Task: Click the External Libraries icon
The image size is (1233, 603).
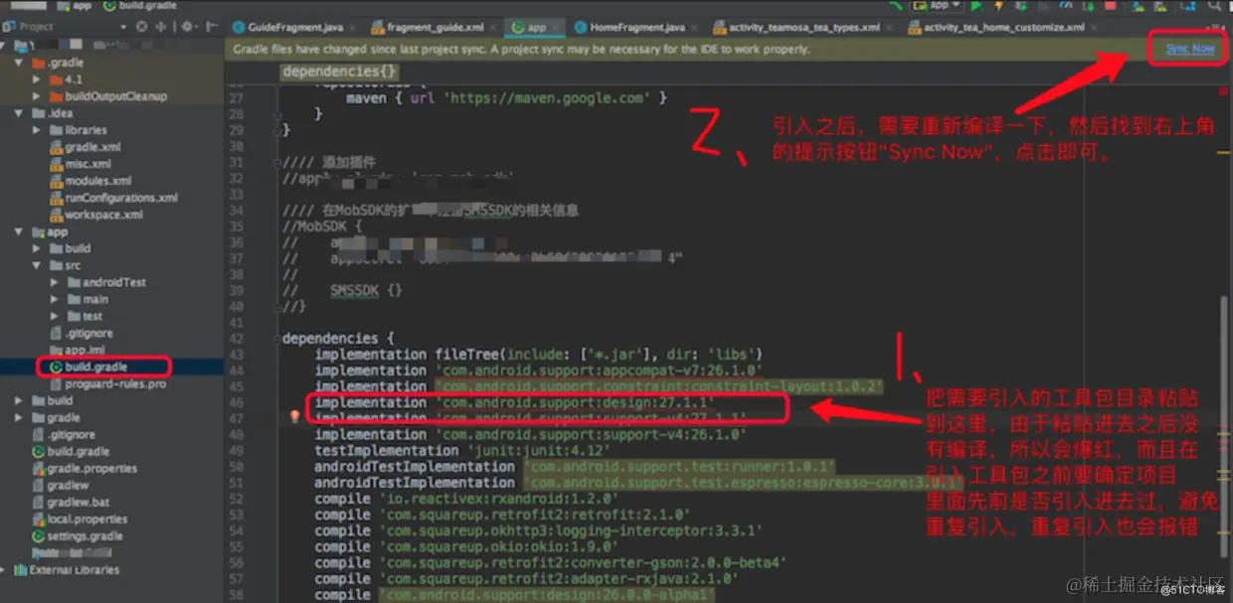Action: [22, 570]
